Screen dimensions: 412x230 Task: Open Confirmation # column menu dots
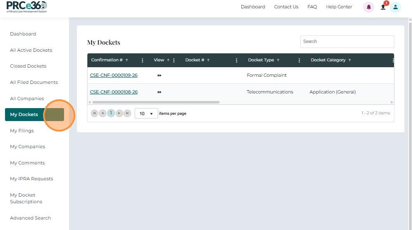pos(142,61)
